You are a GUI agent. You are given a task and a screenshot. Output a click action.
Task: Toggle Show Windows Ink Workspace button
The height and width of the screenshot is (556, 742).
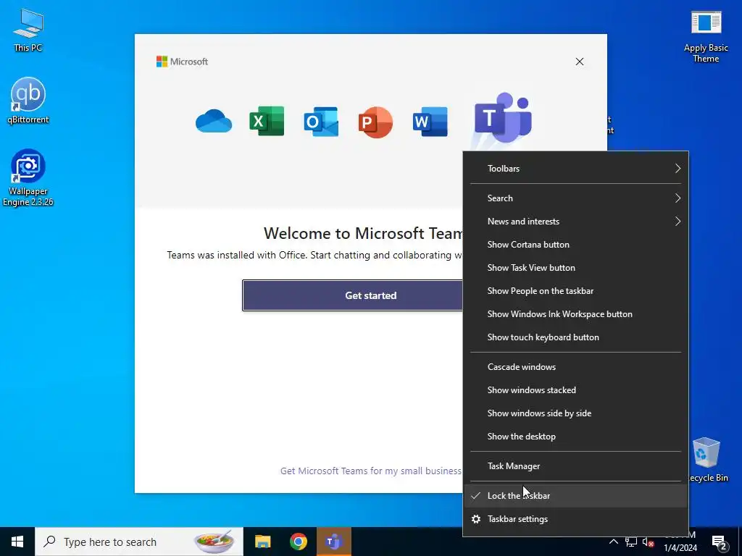[x=576, y=314]
